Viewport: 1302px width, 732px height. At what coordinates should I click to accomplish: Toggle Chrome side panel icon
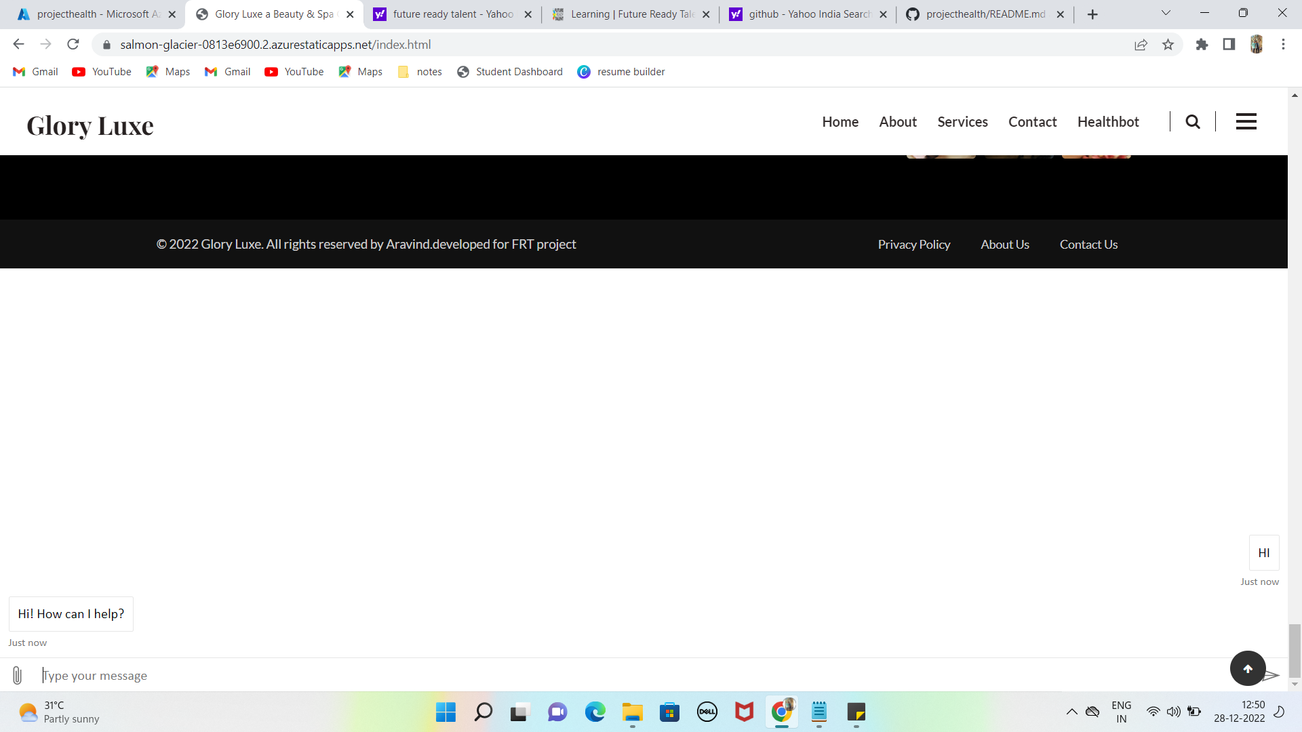pyautogui.click(x=1229, y=45)
